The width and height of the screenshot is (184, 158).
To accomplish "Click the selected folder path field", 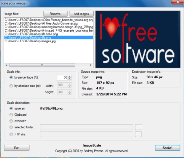I will (x=87, y=127).
